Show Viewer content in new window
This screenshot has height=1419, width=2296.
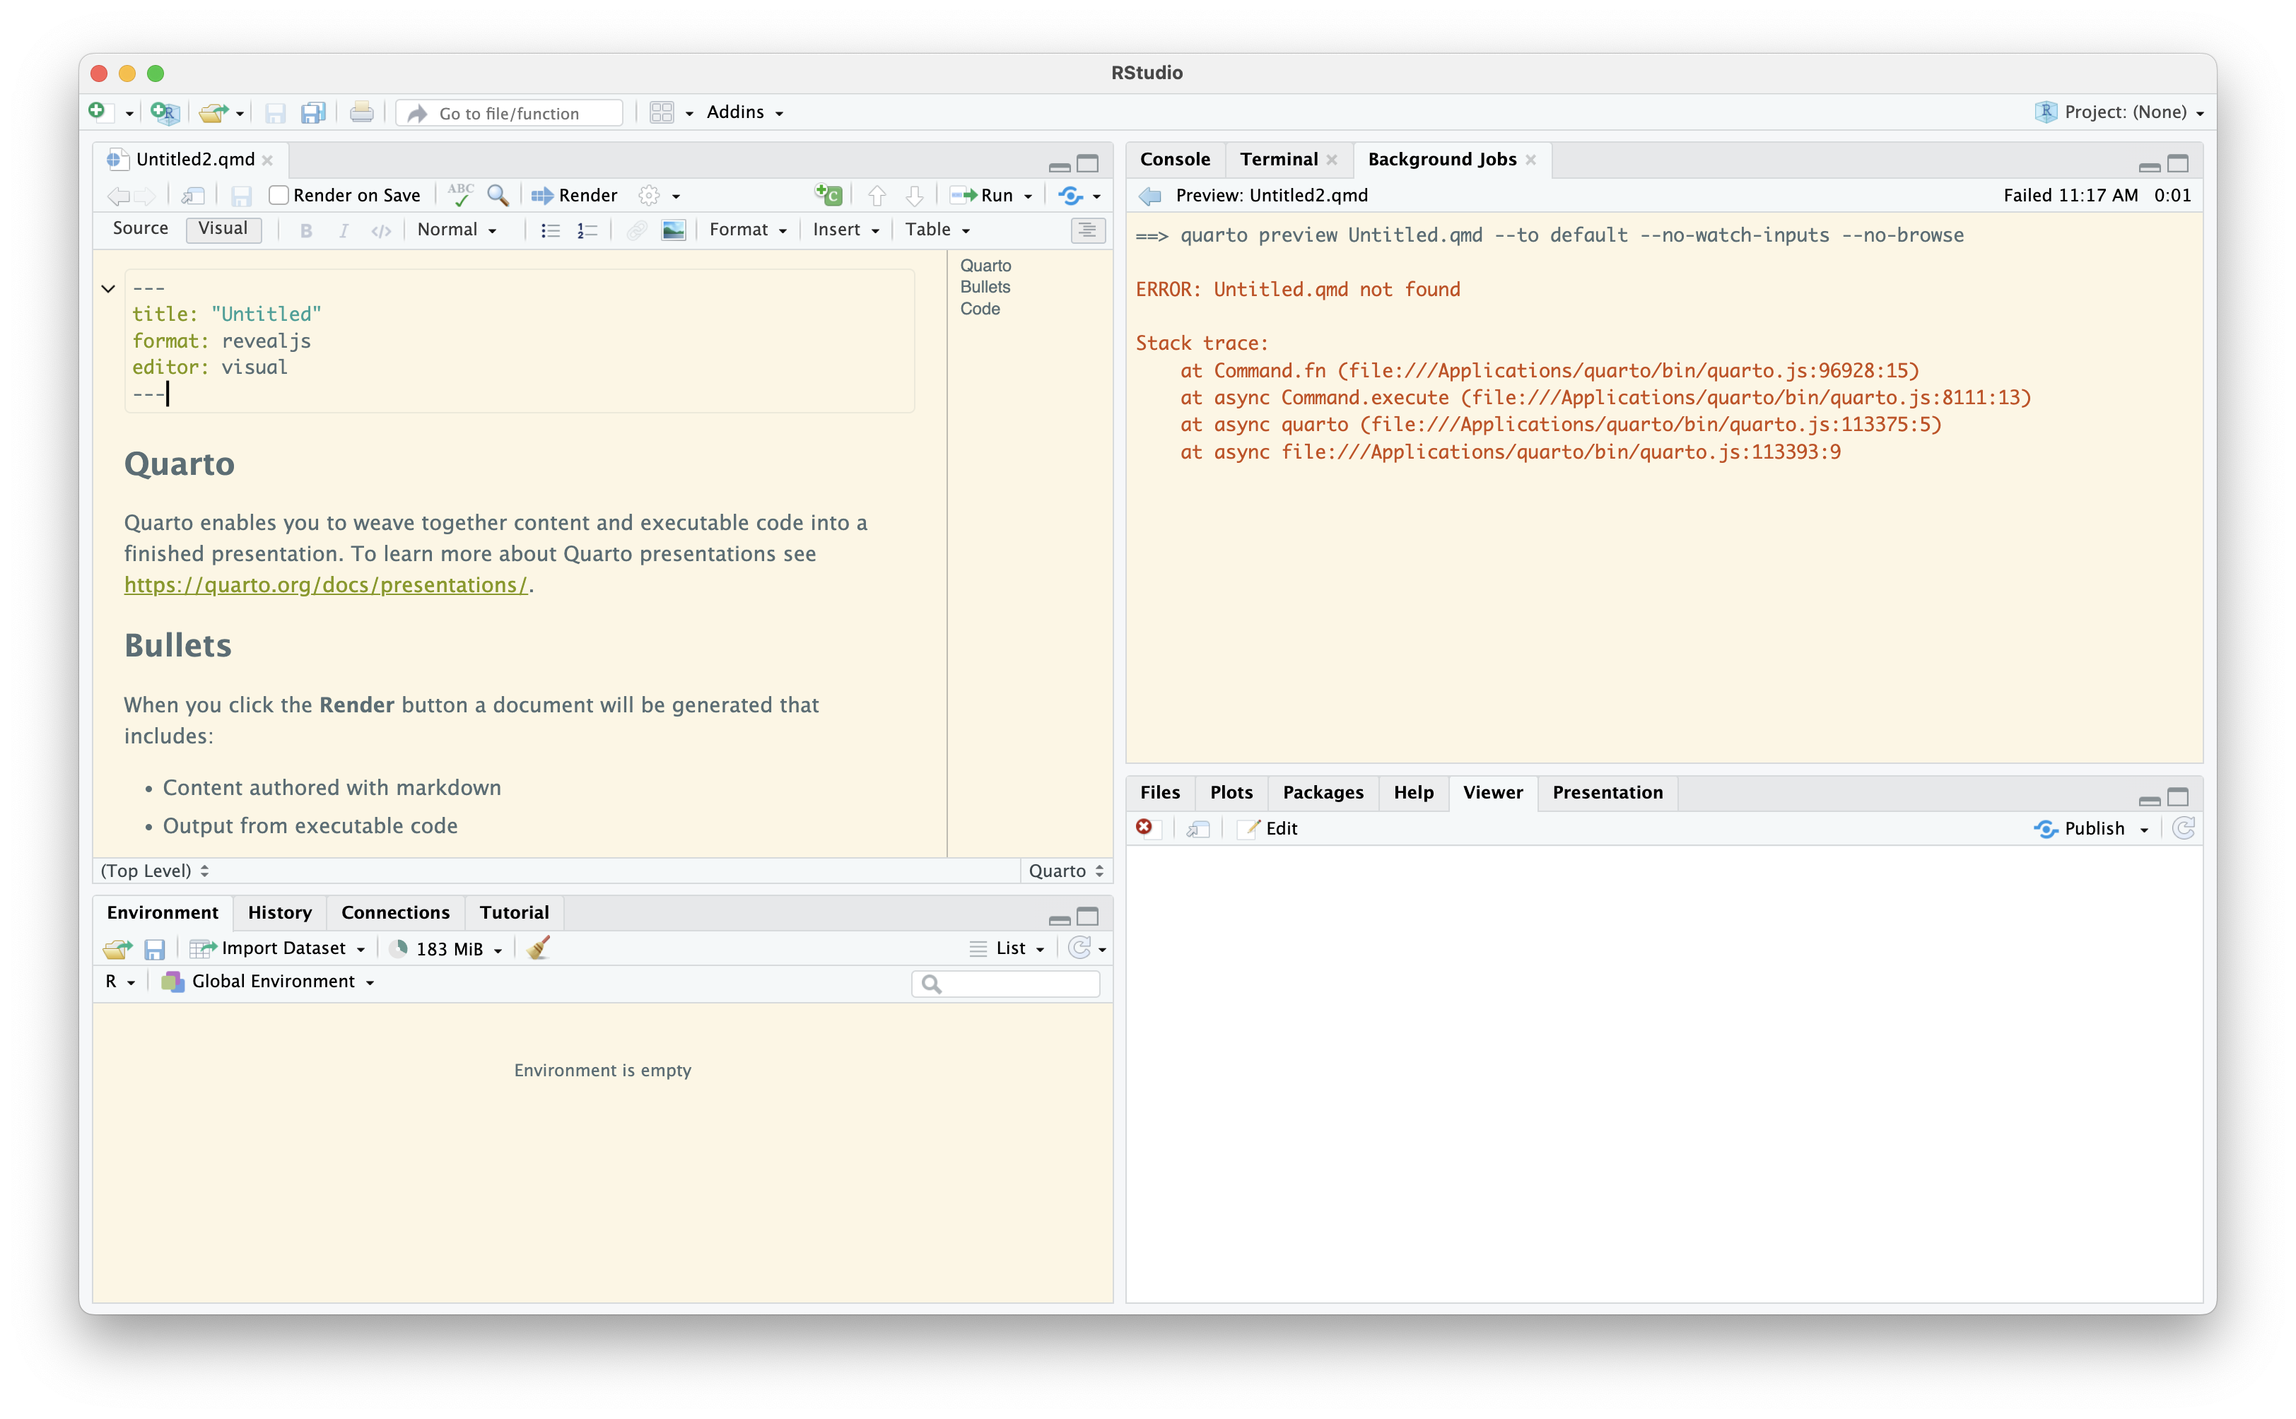point(1197,830)
